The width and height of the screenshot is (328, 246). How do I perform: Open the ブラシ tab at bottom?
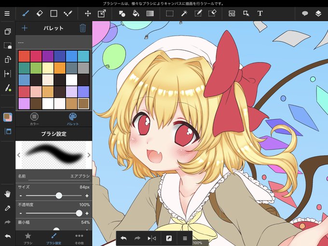click(x=28, y=238)
